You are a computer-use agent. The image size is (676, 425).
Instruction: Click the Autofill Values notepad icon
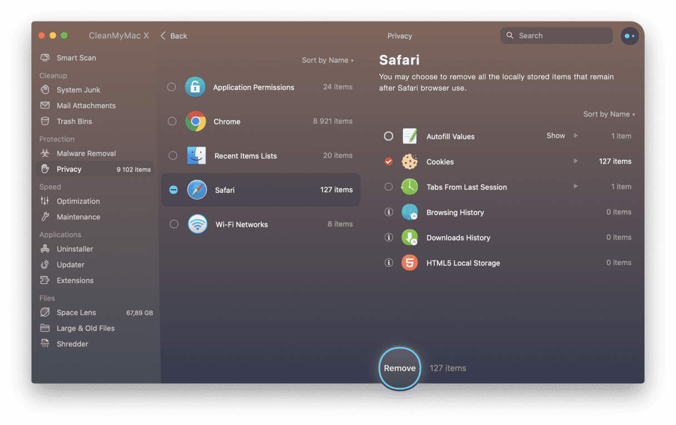coord(410,136)
